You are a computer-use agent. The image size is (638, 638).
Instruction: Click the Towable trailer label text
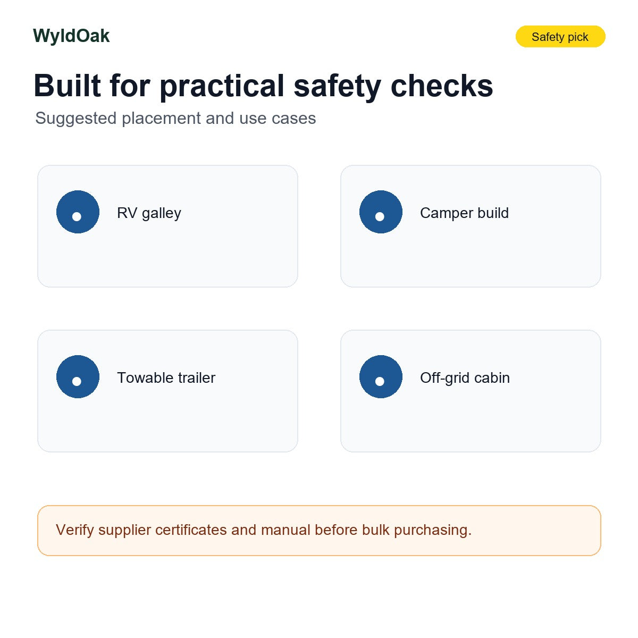[166, 377]
